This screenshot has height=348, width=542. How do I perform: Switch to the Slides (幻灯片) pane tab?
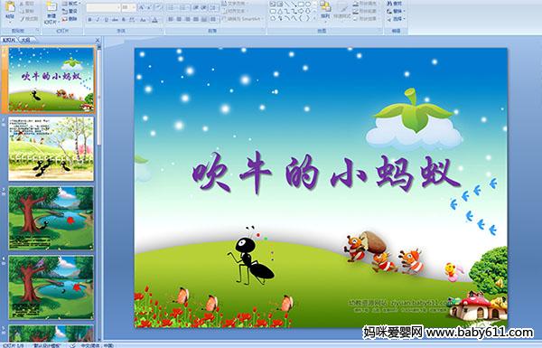pyautogui.click(x=9, y=40)
